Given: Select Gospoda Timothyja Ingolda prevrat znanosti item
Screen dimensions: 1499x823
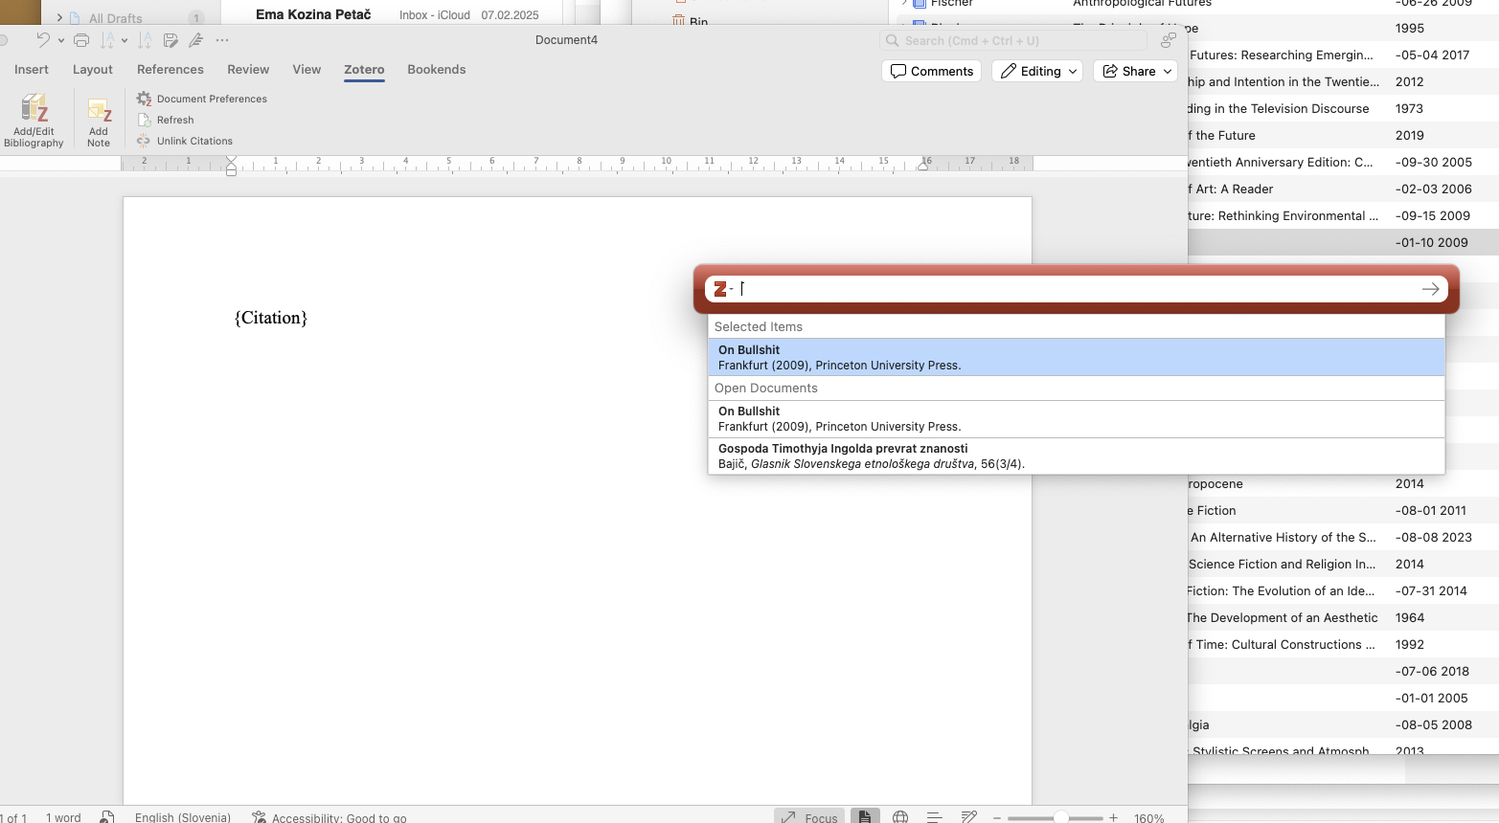Looking at the screenshot, I should coord(1076,456).
